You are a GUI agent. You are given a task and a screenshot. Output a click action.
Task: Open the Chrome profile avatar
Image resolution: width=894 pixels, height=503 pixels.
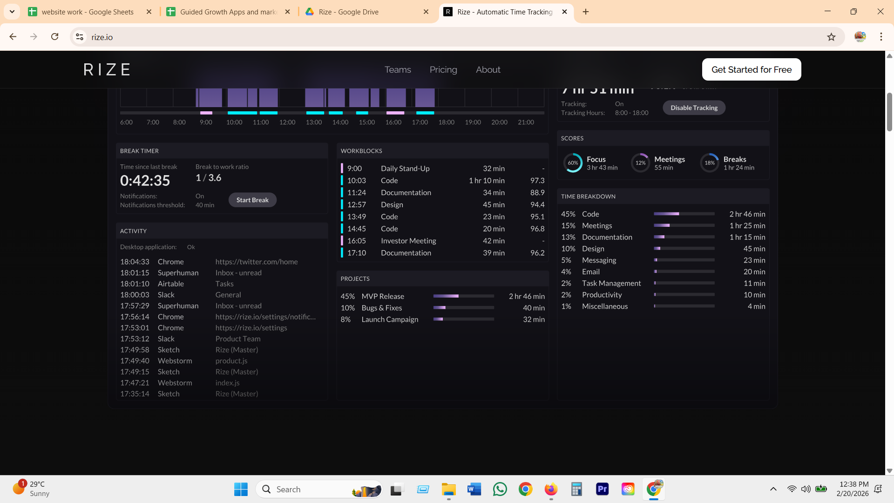(x=860, y=37)
